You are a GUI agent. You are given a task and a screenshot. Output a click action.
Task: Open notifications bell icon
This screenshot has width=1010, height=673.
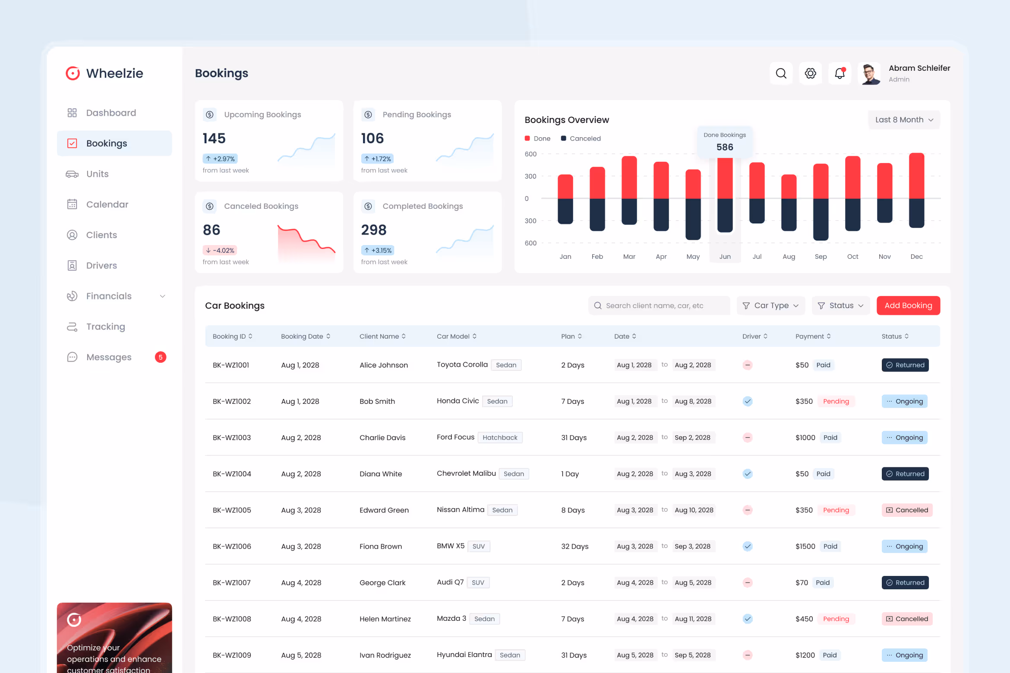[x=840, y=73]
